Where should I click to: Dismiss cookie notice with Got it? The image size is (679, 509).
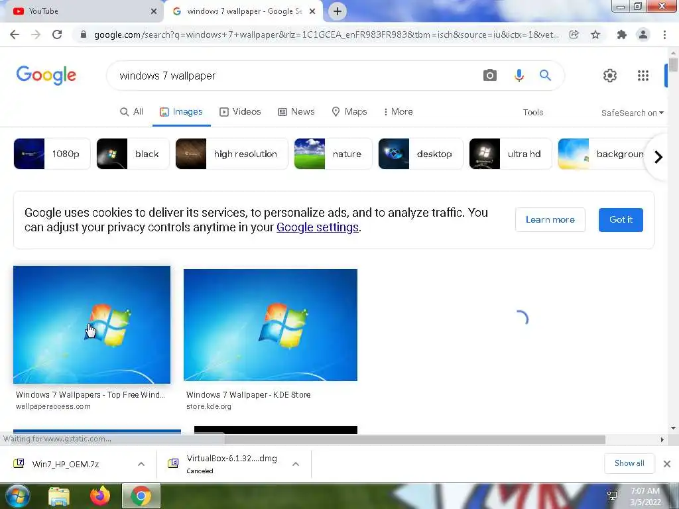[621, 220]
